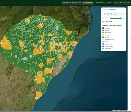This screenshot has height=112, width=131.
Task: Click the white location marker on the map
Action: pyautogui.click(x=40, y=49)
